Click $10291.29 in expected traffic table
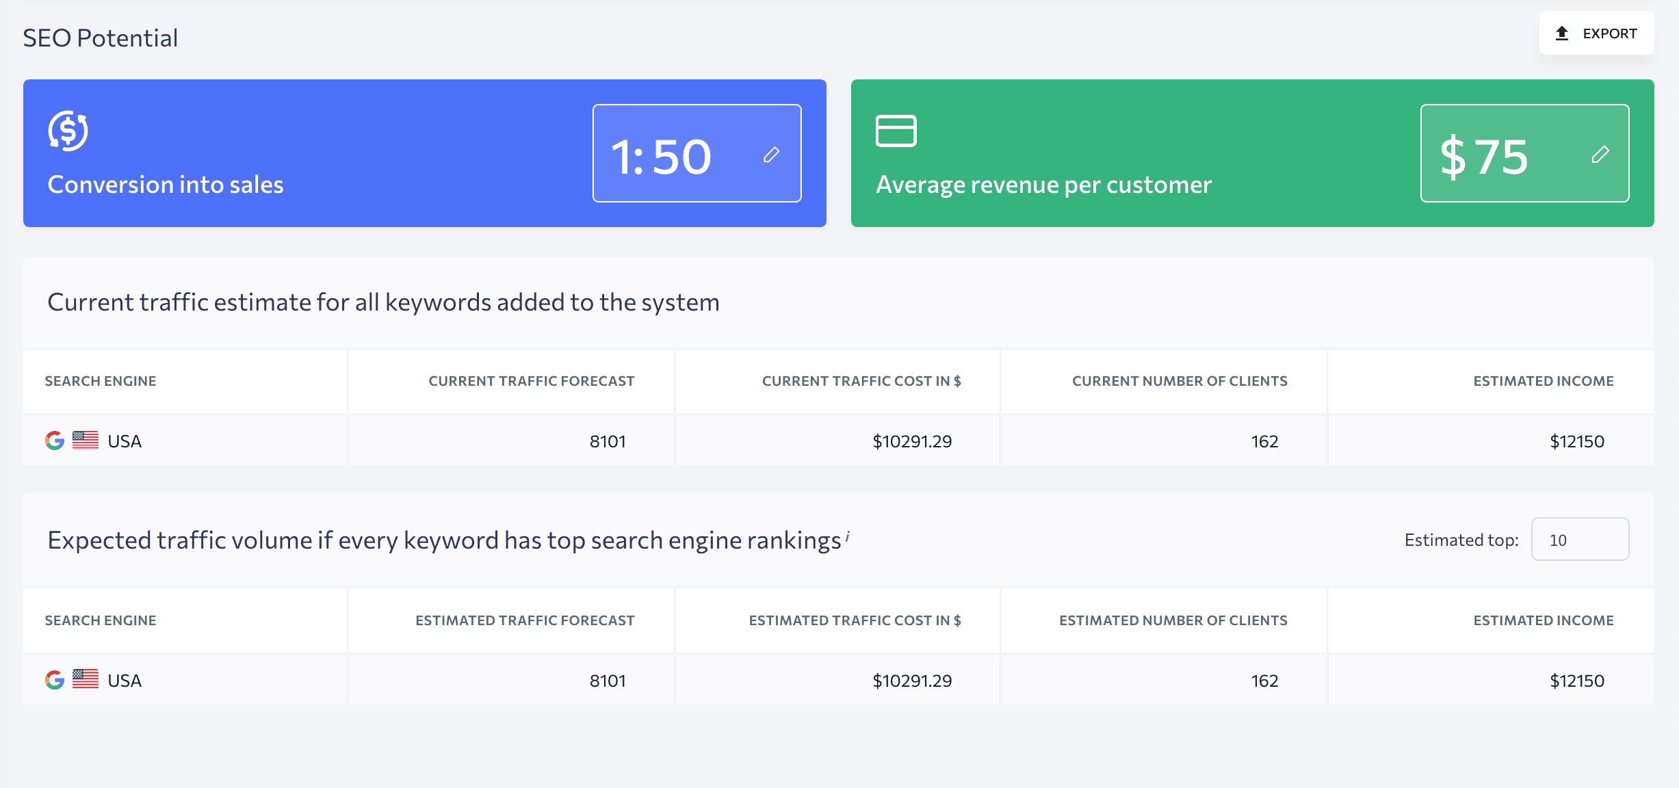 (912, 681)
